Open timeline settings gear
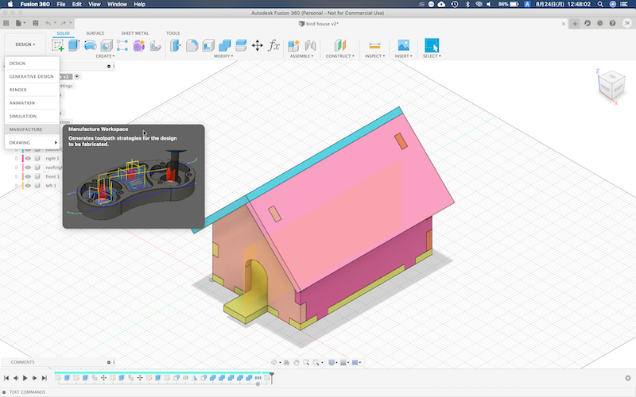The height and width of the screenshot is (397, 636). tap(628, 378)
